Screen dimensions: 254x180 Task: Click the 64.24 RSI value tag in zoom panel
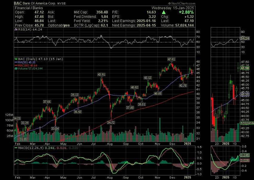point(245,39)
